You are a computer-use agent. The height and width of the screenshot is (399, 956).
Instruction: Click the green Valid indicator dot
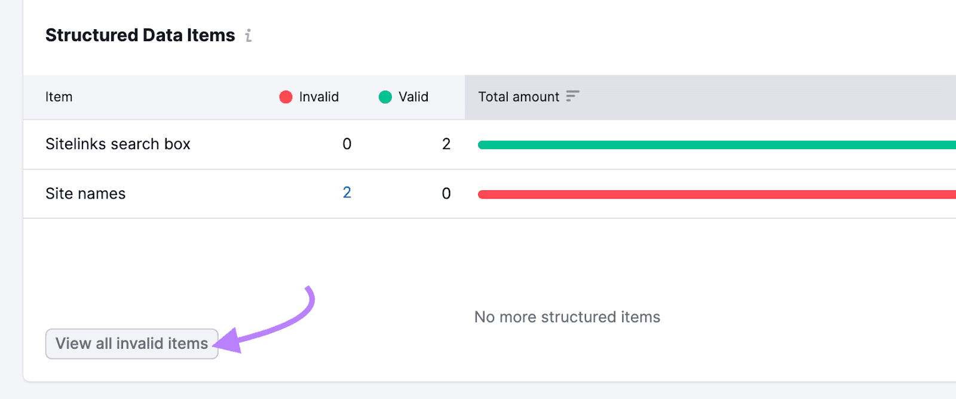pyautogui.click(x=385, y=97)
